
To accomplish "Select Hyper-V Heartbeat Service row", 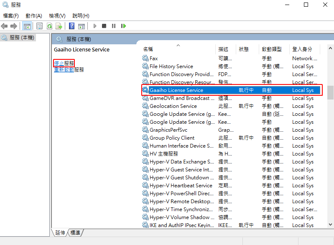I will click(231, 186).
